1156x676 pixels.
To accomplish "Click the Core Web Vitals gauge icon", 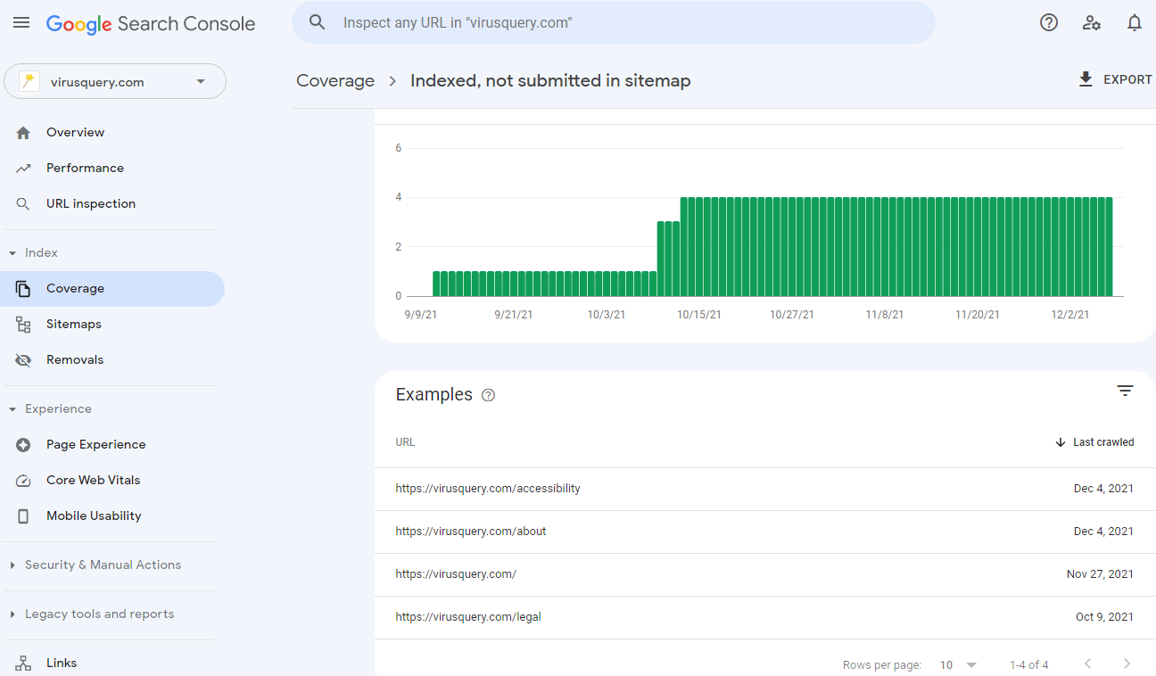I will [23, 481].
